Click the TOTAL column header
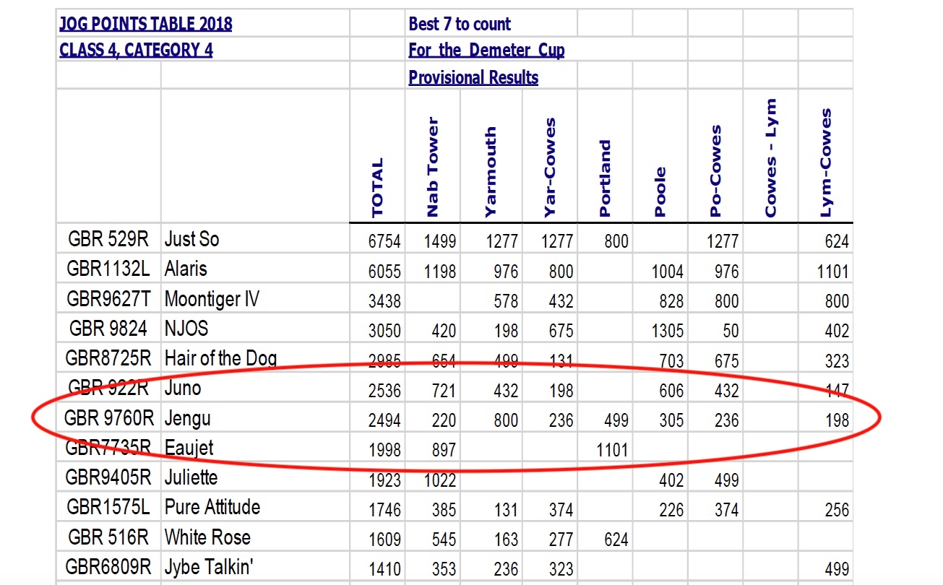943x585 pixels. click(377, 187)
